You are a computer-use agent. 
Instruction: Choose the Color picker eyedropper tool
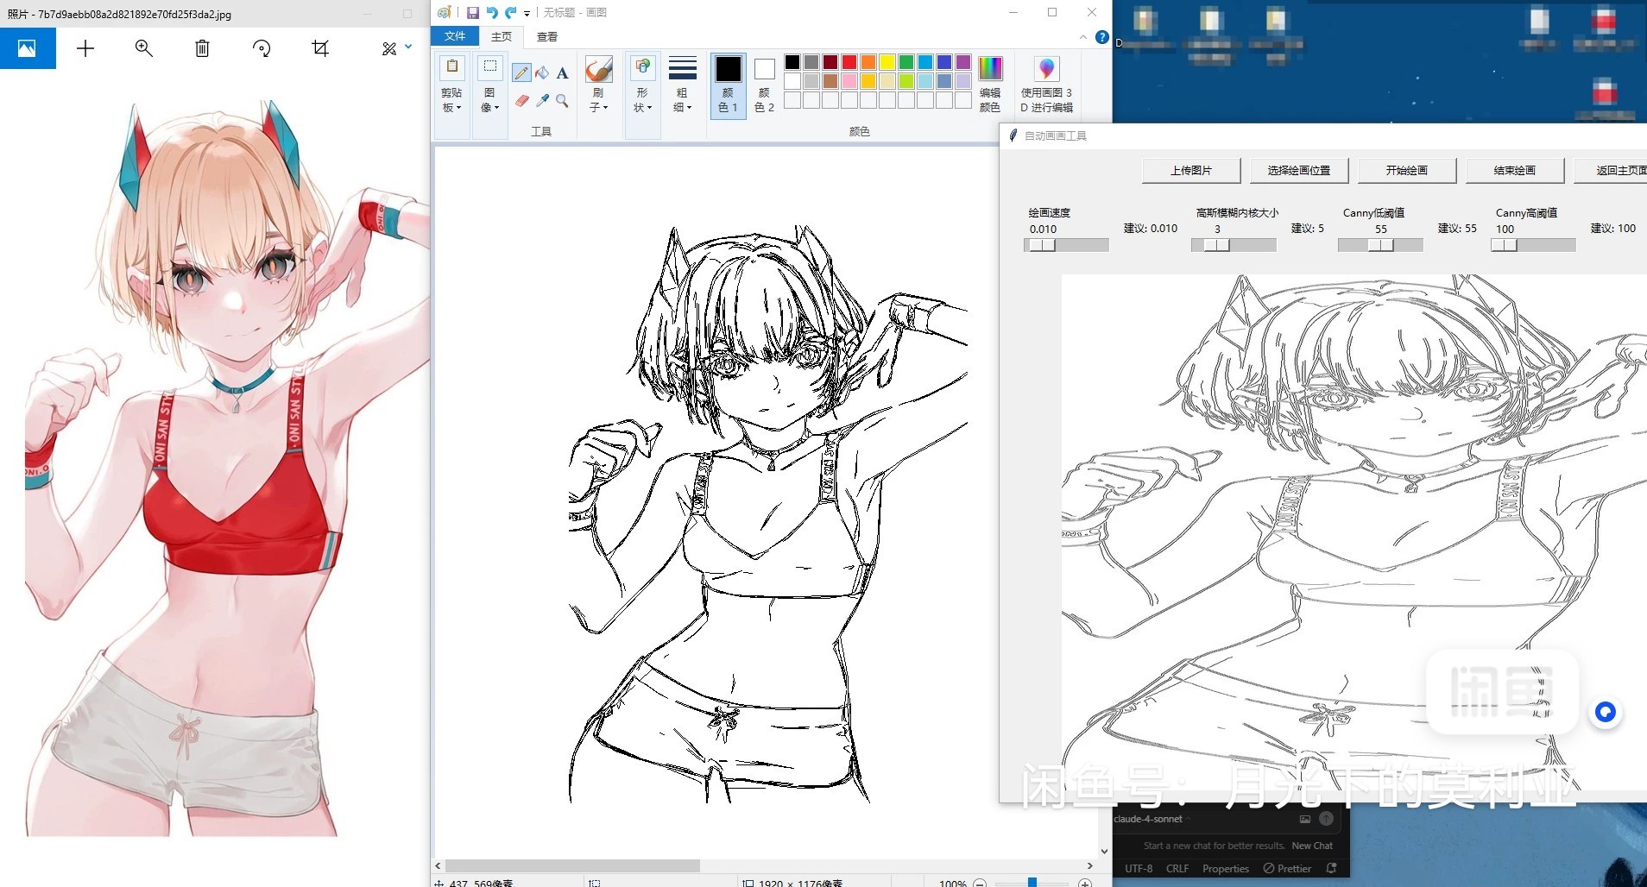(542, 101)
